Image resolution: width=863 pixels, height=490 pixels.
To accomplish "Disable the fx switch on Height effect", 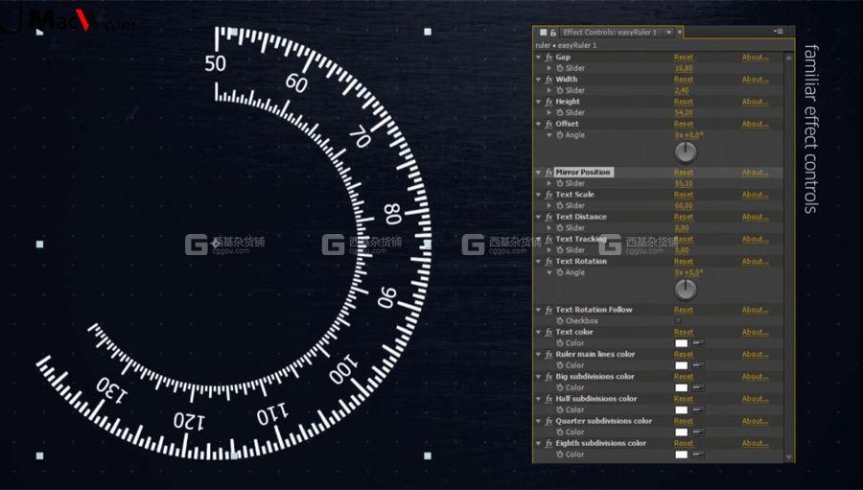I will (548, 102).
